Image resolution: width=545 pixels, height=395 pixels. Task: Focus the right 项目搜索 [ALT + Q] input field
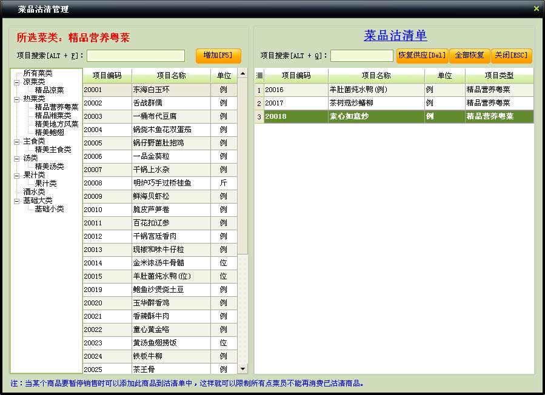(362, 56)
